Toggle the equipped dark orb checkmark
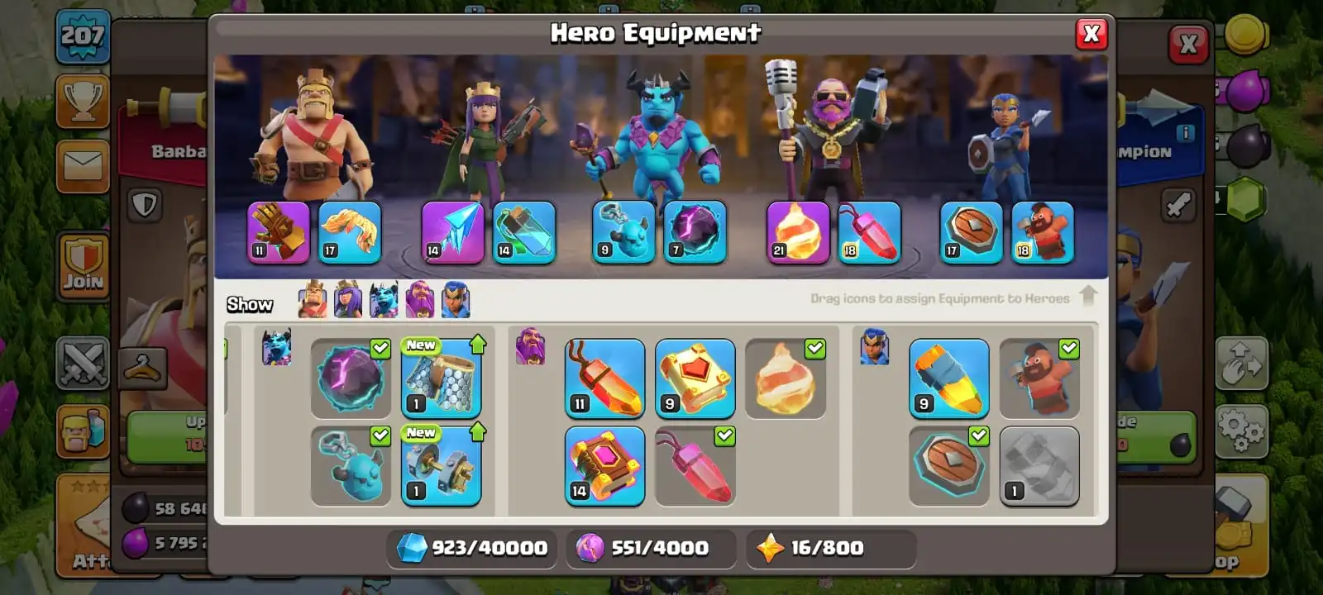Image resolution: width=1323 pixels, height=595 pixels. coord(380,349)
